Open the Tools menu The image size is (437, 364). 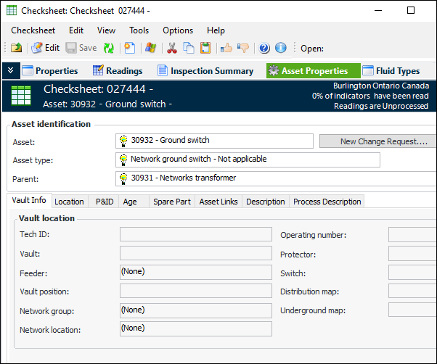pyautogui.click(x=139, y=30)
